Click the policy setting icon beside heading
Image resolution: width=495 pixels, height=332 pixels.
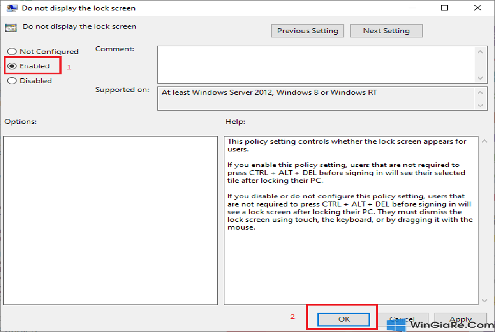[11, 28]
